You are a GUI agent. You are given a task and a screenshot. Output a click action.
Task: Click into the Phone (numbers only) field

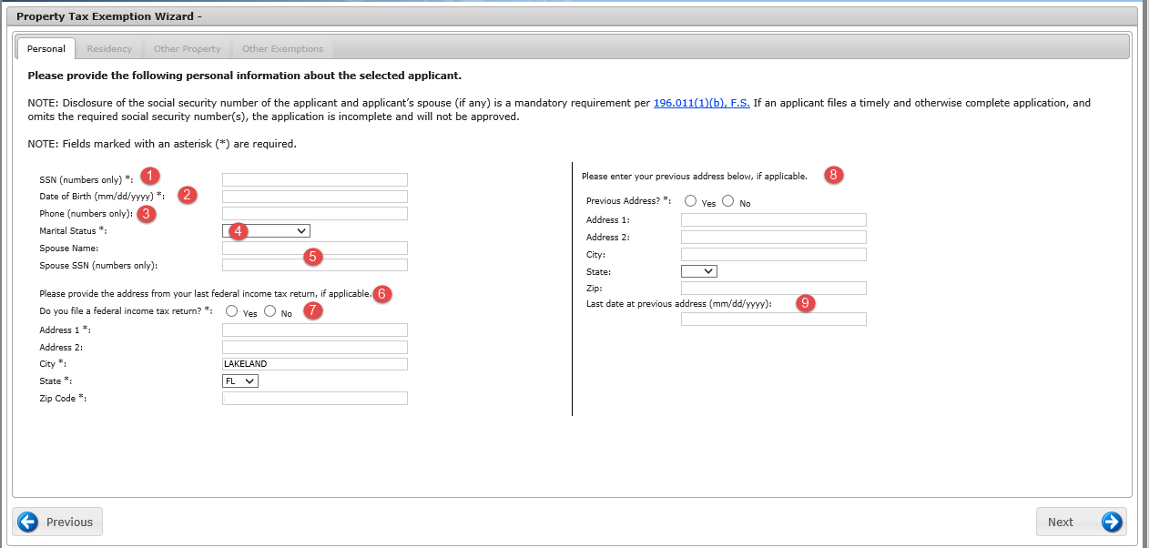[315, 214]
